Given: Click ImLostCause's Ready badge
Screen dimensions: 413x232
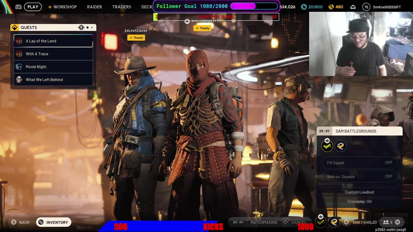Looking at the screenshot, I should 136,38.
